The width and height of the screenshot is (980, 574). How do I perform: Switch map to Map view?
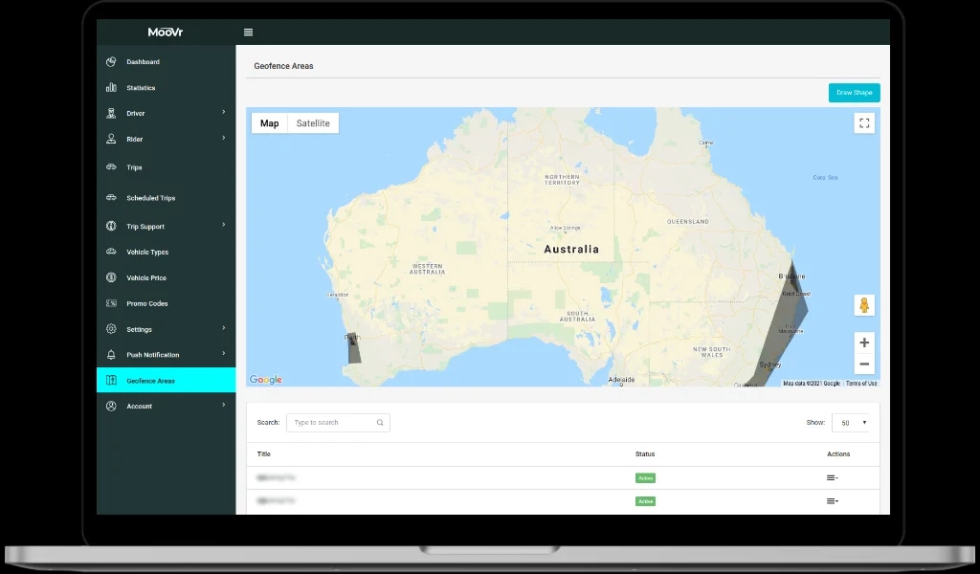click(269, 123)
